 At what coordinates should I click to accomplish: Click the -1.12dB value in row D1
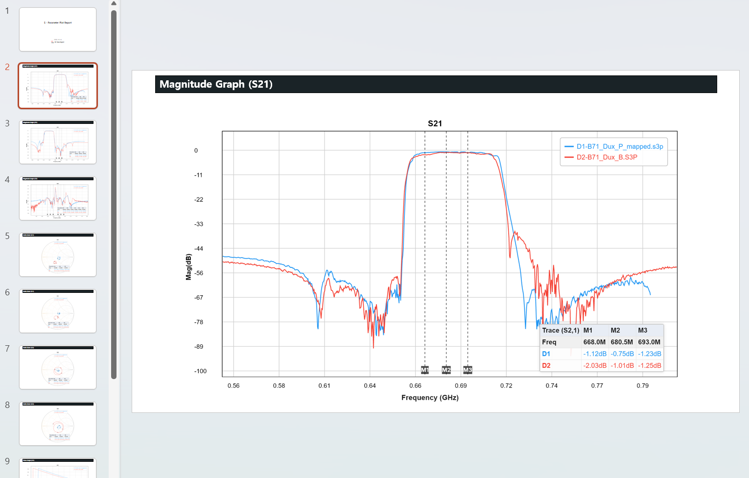pyautogui.click(x=595, y=354)
